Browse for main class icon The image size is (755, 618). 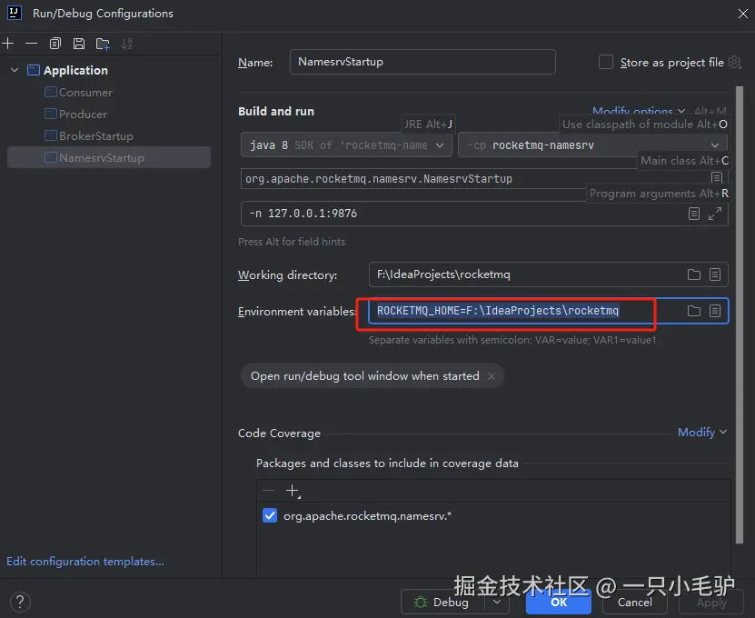tap(717, 178)
